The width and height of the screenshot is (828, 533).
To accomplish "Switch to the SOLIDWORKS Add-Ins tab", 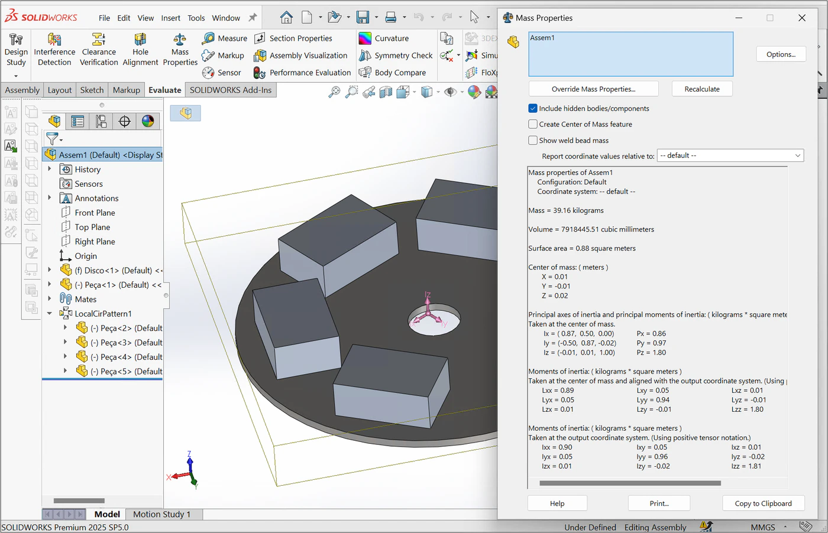I will [x=231, y=90].
